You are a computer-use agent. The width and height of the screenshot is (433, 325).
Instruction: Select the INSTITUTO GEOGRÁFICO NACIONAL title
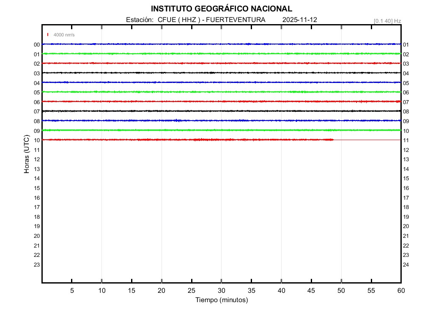coord(221,9)
